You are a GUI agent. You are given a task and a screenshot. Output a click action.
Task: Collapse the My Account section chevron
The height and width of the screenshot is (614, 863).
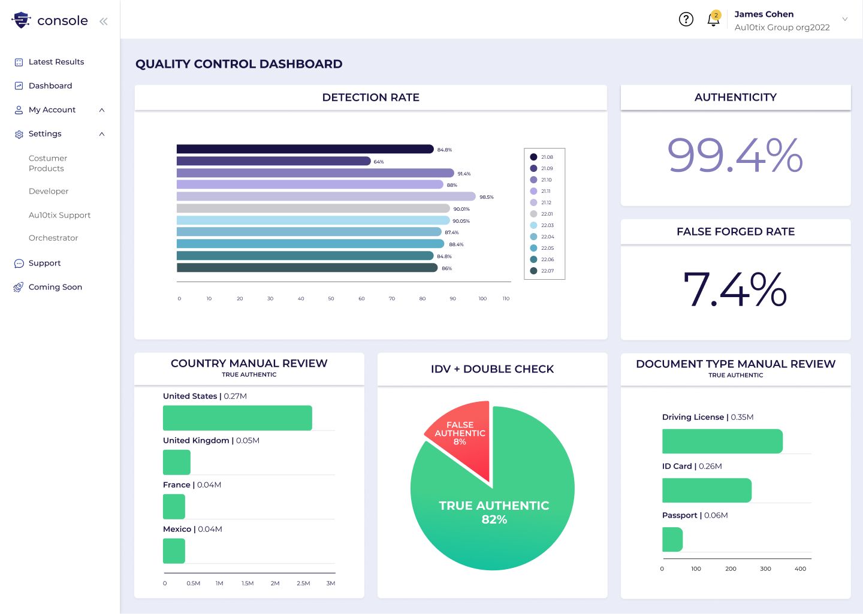102,110
